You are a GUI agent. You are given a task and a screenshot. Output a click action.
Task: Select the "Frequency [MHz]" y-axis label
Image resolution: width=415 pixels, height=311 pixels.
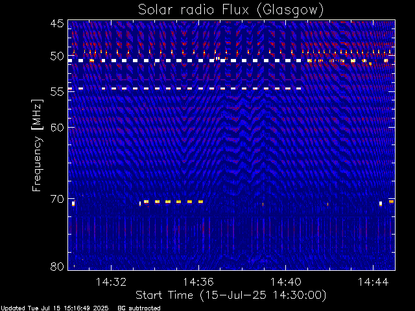click(x=38, y=145)
